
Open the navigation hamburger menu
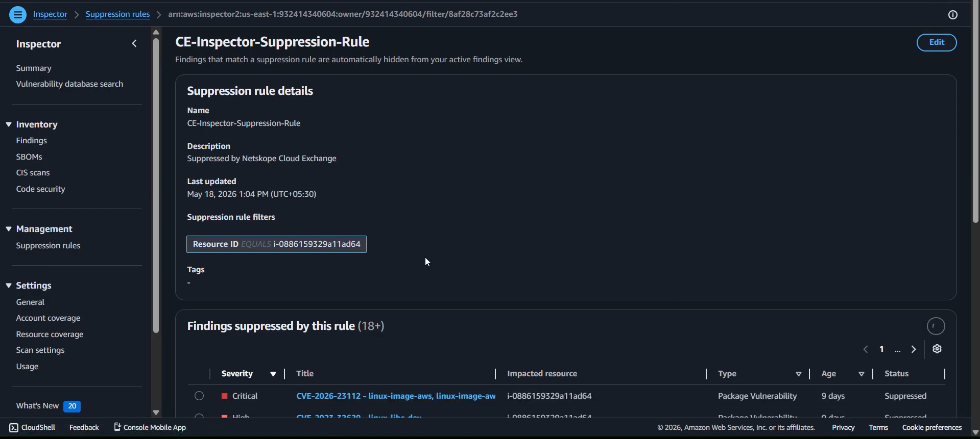[x=18, y=15]
